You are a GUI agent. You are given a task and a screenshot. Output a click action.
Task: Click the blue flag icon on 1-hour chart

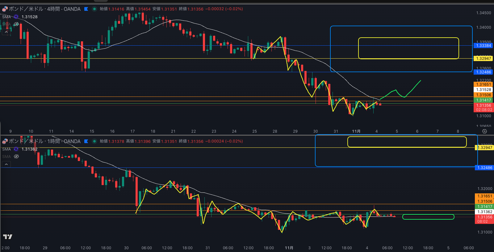[86, 141]
